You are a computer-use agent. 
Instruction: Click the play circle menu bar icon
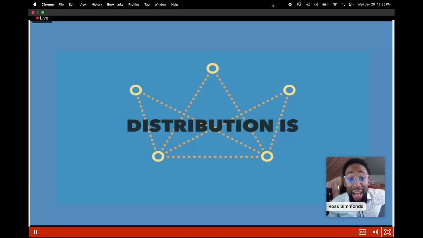click(316, 4)
